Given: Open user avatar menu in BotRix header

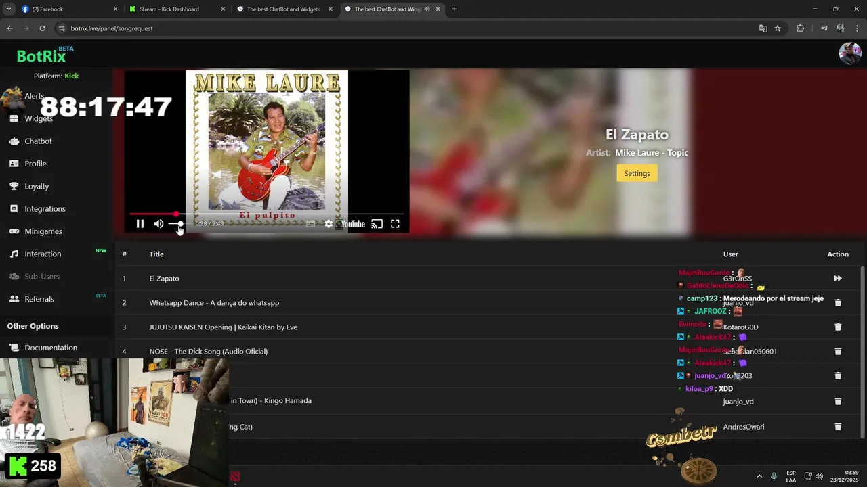Looking at the screenshot, I should tap(849, 53).
